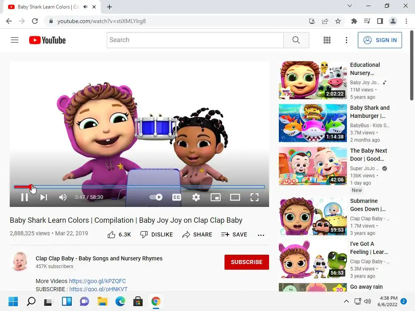
Task: Go back in the browser
Action: pos(9,21)
